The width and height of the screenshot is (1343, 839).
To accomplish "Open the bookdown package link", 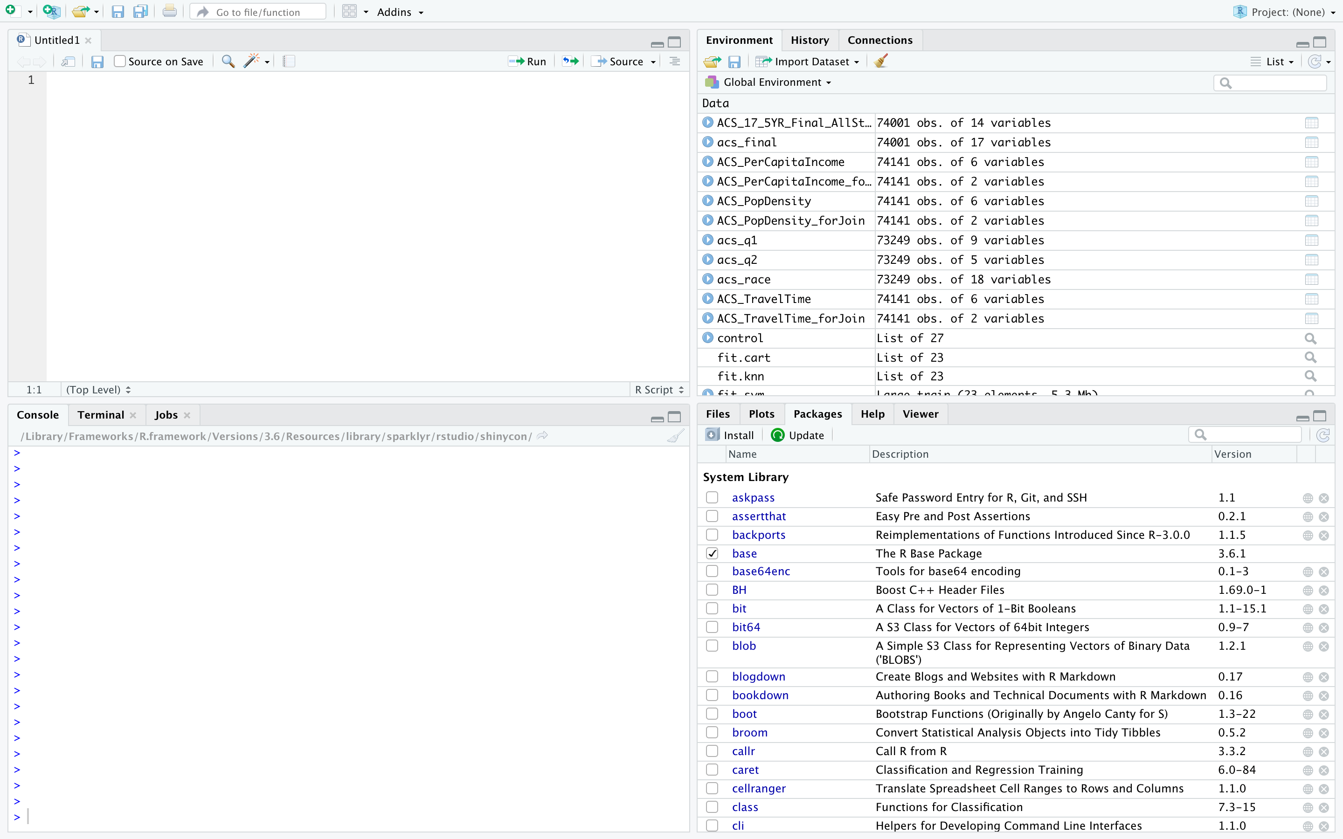I will pyautogui.click(x=760, y=696).
